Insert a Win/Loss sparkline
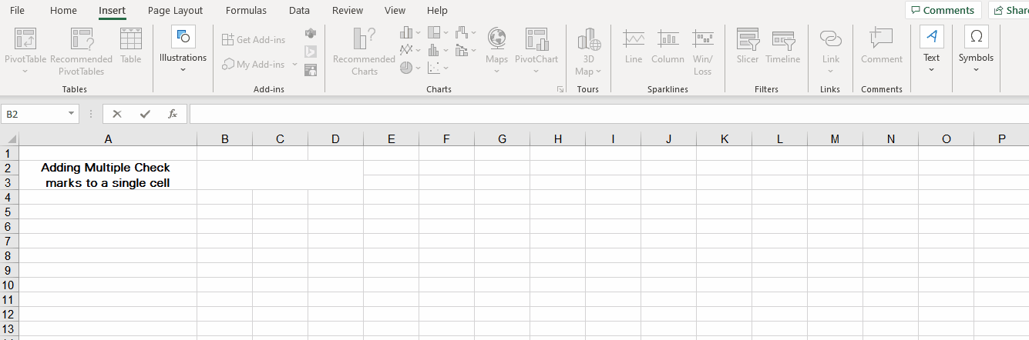 (702, 51)
